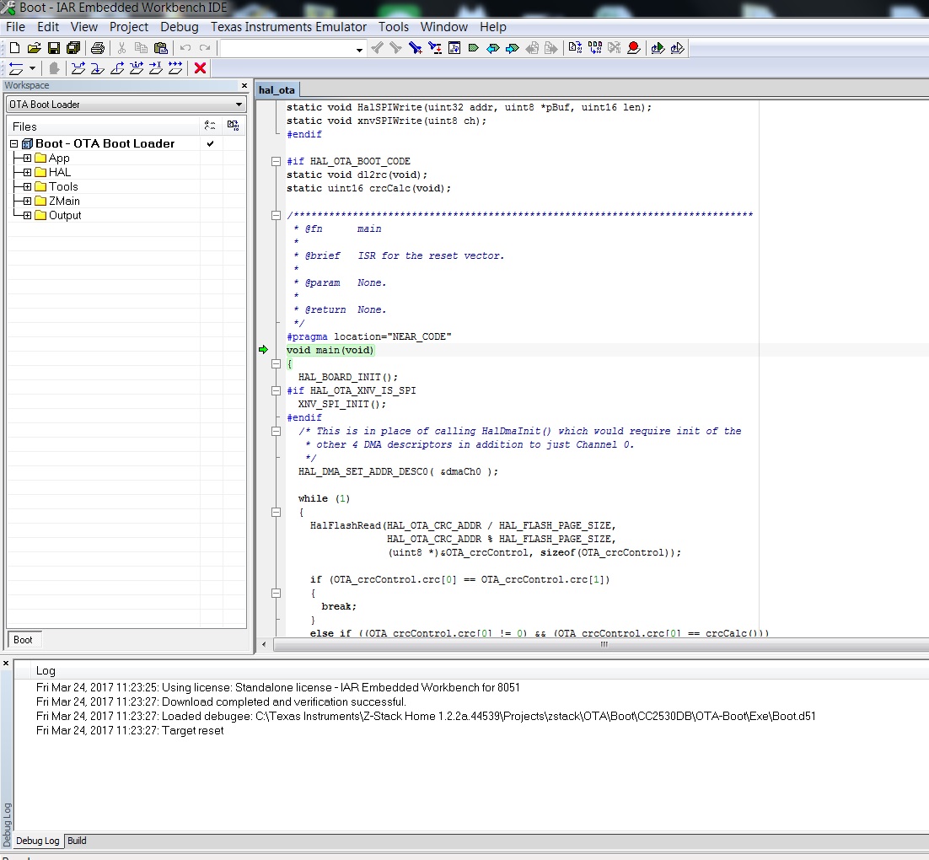Expand the HAL folder in workspace tree
This screenshot has height=860, width=929.
pyautogui.click(x=28, y=172)
